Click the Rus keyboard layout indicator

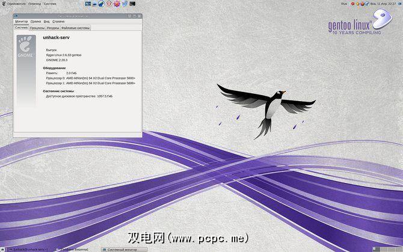[344, 4]
